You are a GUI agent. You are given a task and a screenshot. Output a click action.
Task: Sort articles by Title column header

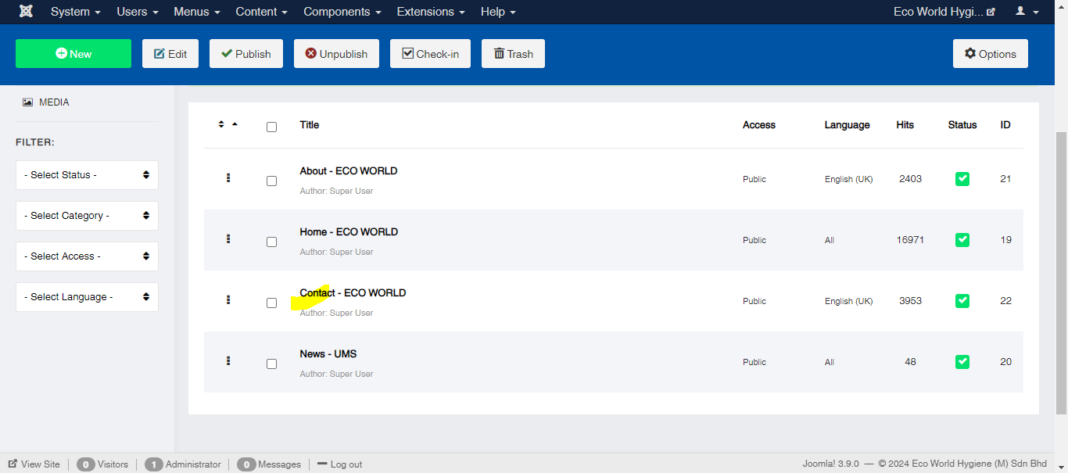pyautogui.click(x=310, y=124)
